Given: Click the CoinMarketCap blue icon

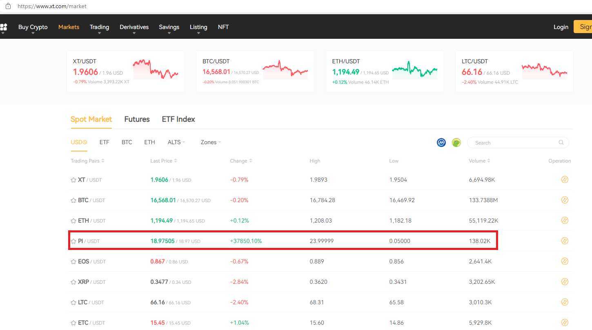Looking at the screenshot, I should (x=441, y=143).
